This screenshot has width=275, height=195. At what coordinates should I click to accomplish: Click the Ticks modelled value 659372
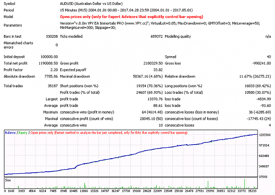(157, 36)
